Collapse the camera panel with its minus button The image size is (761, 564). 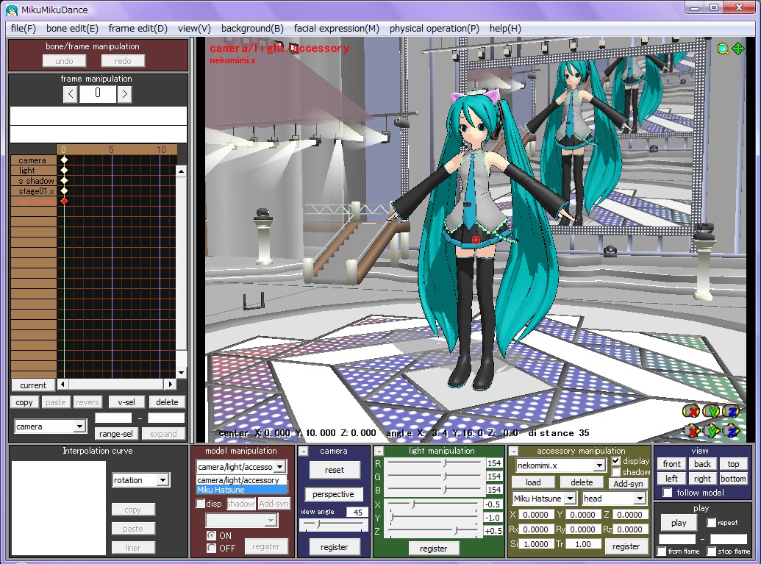click(x=303, y=451)
